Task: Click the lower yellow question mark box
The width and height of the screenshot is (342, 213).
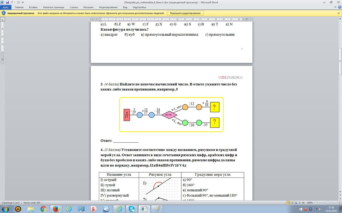Action: click(215, 123)
